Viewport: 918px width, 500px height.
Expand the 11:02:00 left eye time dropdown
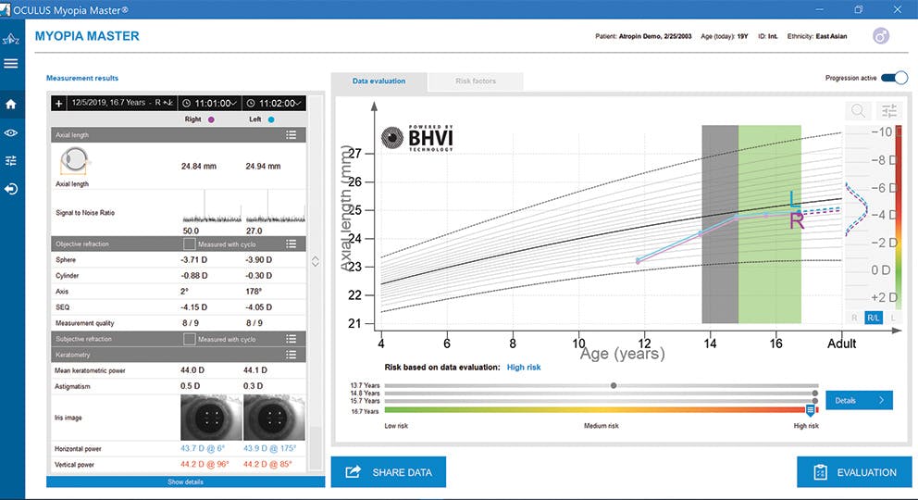(x=274, y=103)
